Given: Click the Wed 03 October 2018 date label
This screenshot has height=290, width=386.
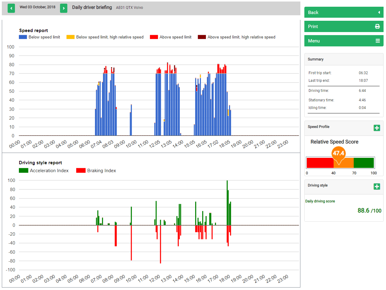Looking at the screenshot, I should (x=37, y=7).
